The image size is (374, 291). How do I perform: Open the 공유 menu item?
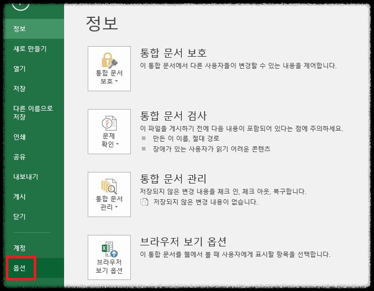pos(34,157)
